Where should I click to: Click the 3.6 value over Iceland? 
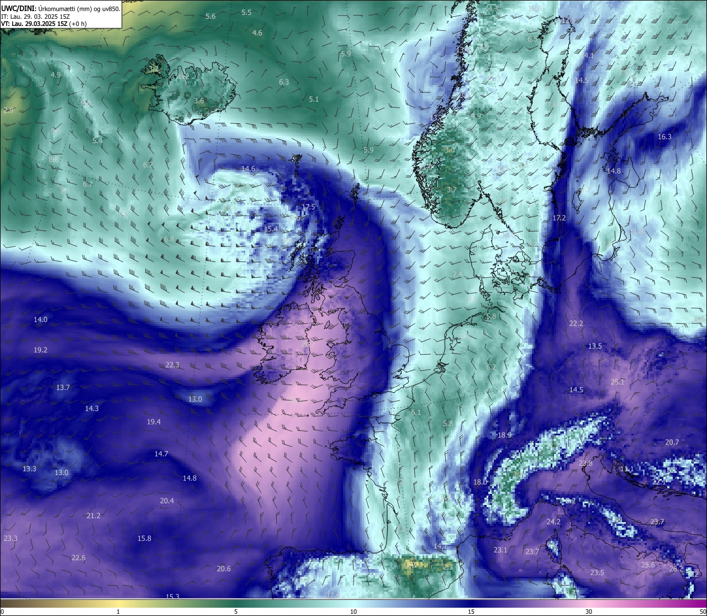199,101
